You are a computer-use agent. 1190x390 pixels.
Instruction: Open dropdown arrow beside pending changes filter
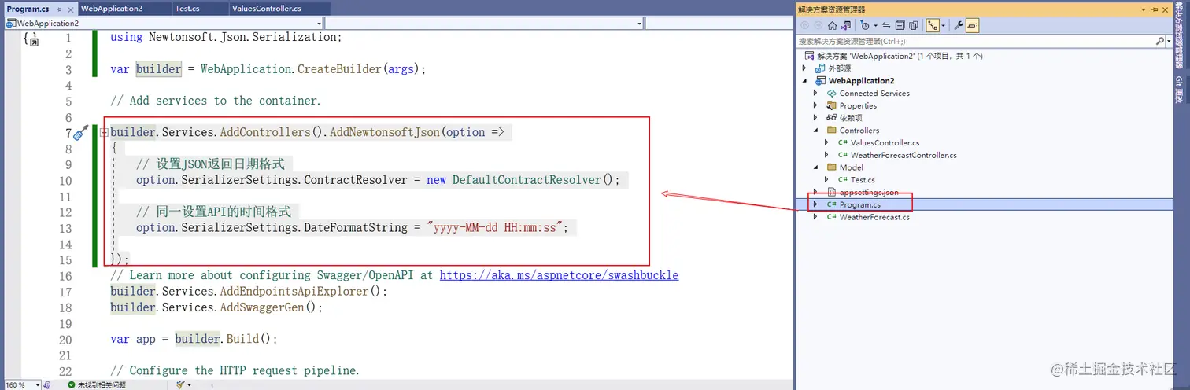(x=875, y=25)
